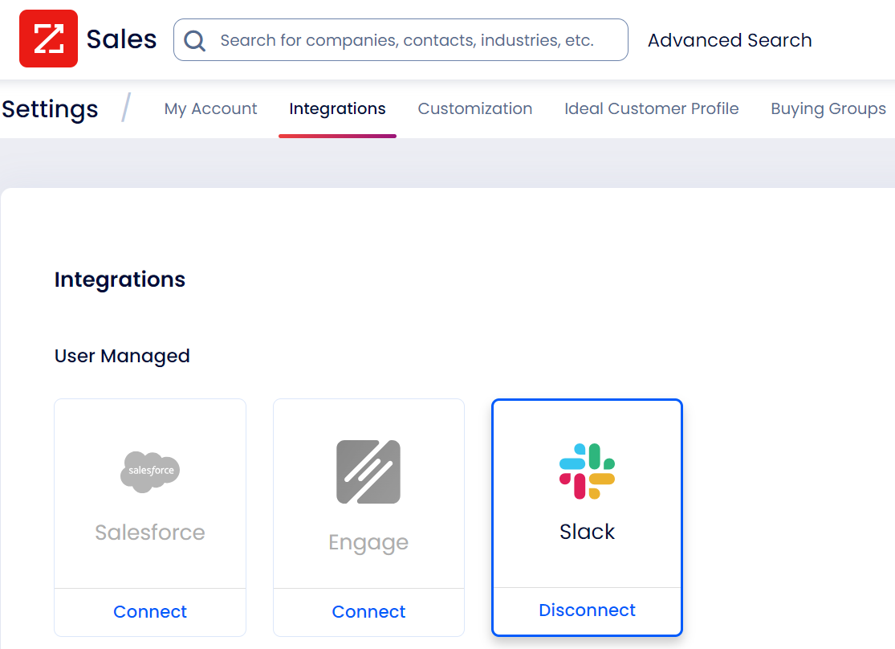The height and width of the screenshot is (649, 895).
Task: Switch to the Customization tab
Action: 474,108
